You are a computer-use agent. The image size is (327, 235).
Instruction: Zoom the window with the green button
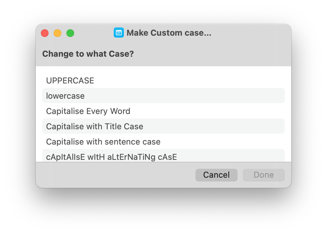[70, 33]
